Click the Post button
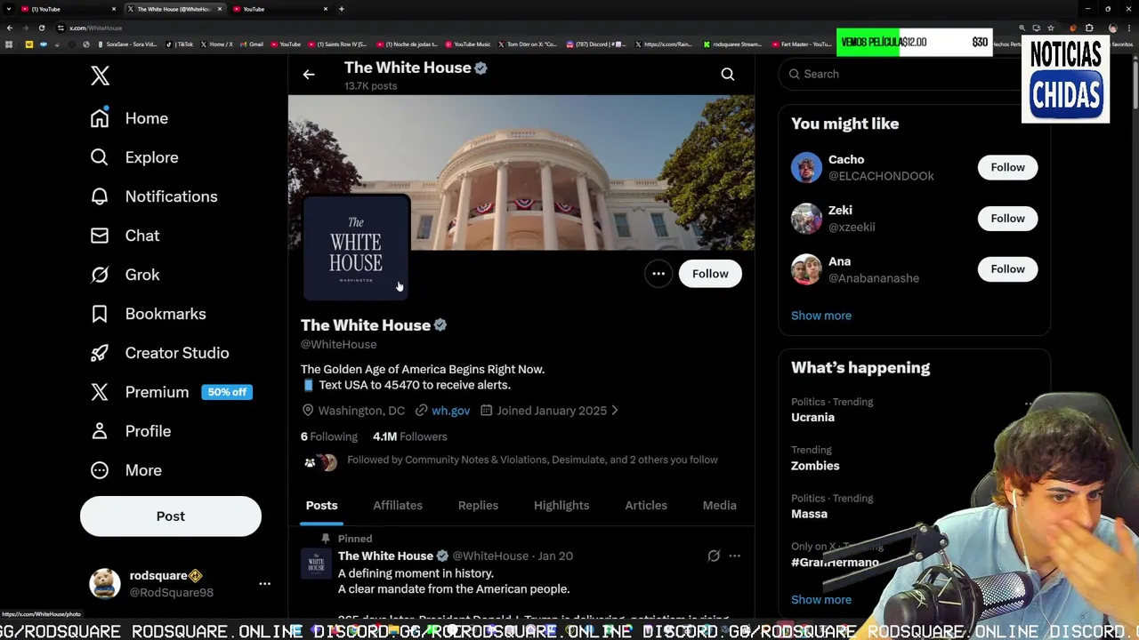The height and width of the screenshot is (640, 1139). [171, 516]
